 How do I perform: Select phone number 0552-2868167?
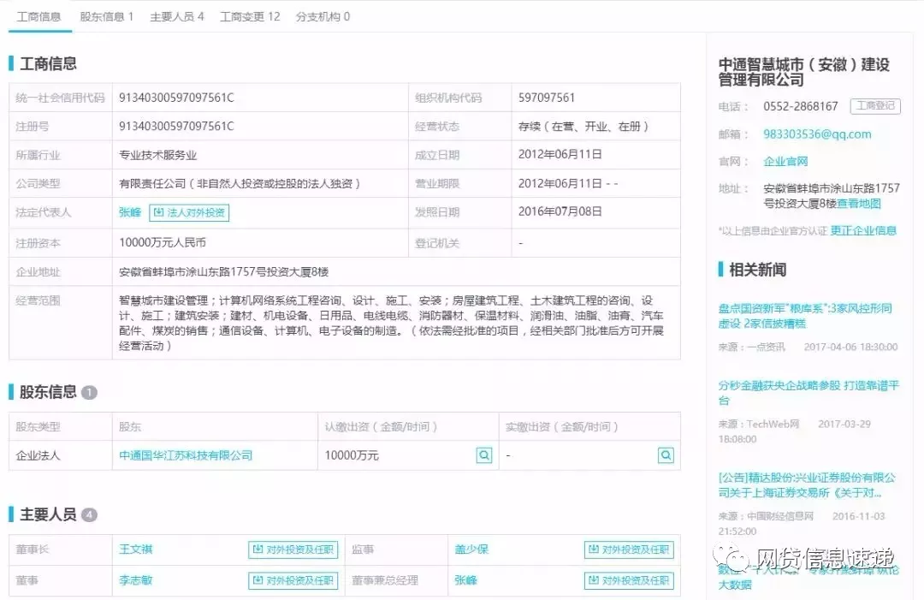[x=800, y=106]
